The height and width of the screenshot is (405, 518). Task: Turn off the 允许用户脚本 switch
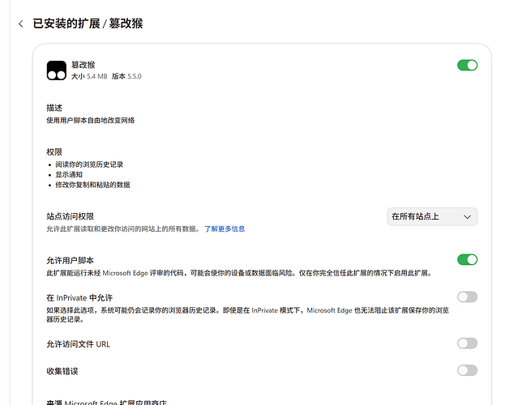tap(467, 260)
